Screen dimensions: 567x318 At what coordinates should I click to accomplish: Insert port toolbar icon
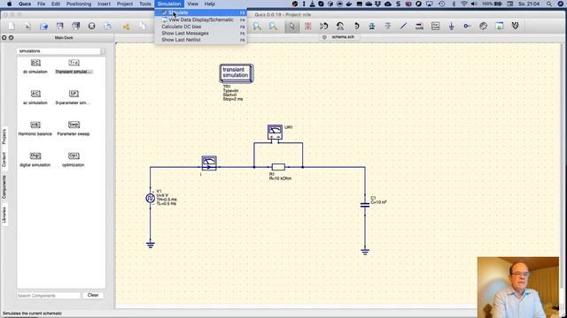coord(467,26)
